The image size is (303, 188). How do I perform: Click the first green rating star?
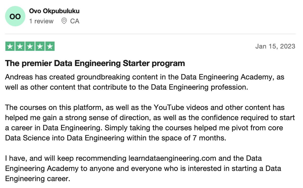point(10,46)
